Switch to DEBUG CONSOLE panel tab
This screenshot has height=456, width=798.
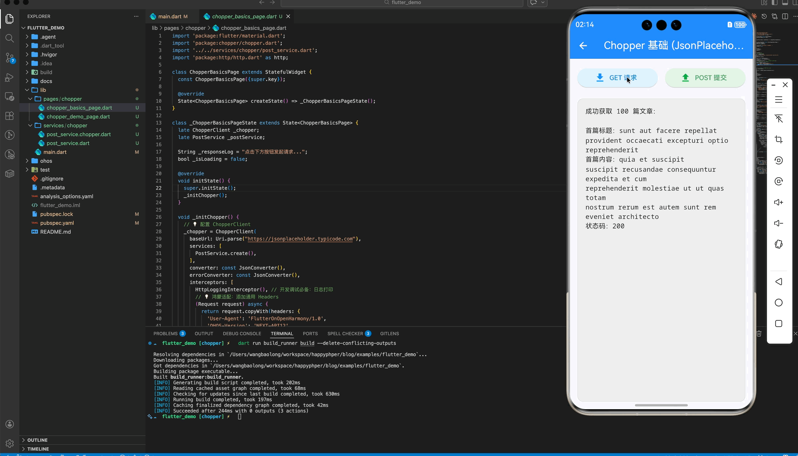pyautogui.click(x=242, y=334)
